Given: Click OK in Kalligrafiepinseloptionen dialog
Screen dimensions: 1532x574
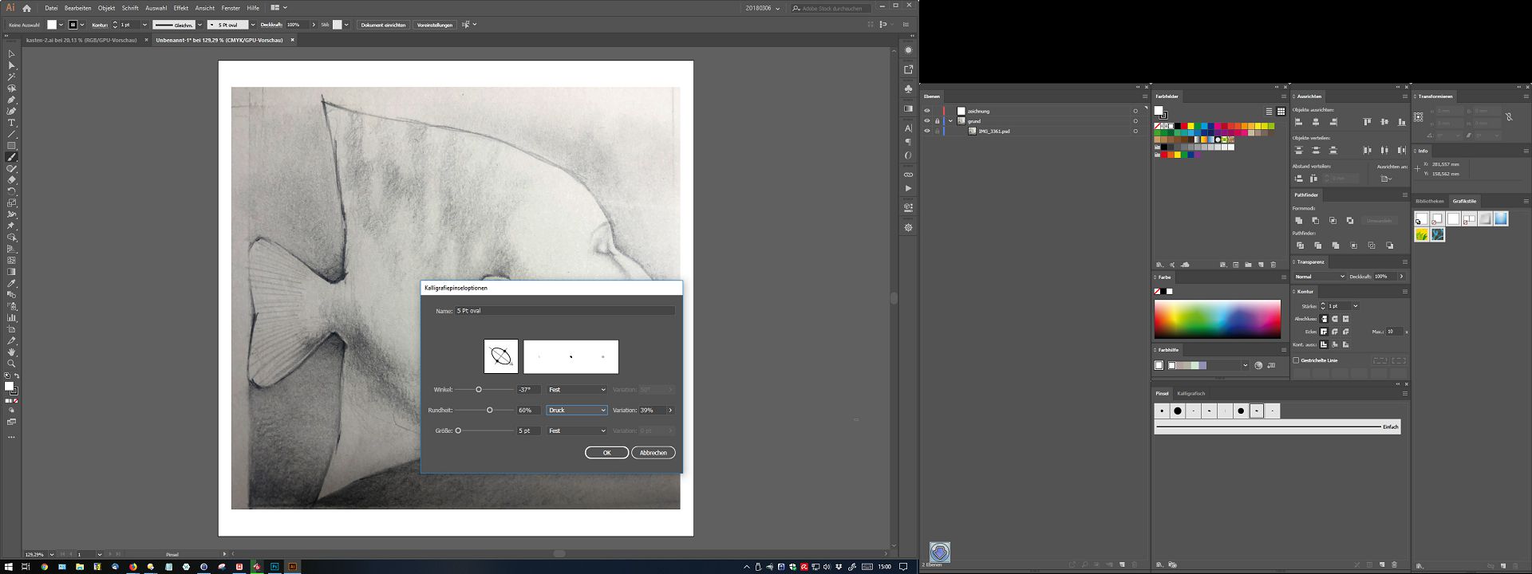Looking at the screenshot, I should 606,453.
